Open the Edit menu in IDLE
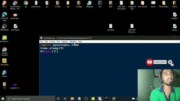 (x=46, y=42)
